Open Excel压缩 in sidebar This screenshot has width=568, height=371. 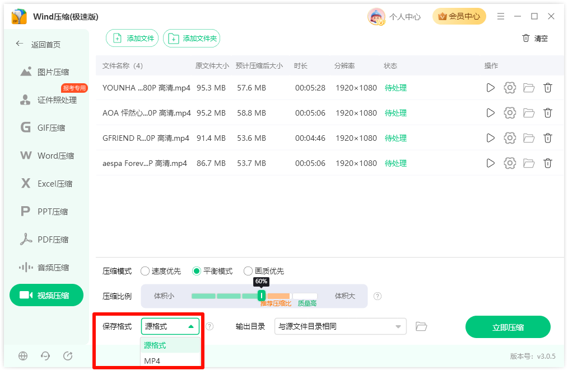pyautogui.click(x=46, y=184)
